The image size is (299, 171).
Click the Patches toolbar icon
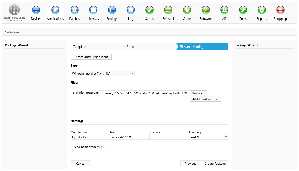(74, 10)
